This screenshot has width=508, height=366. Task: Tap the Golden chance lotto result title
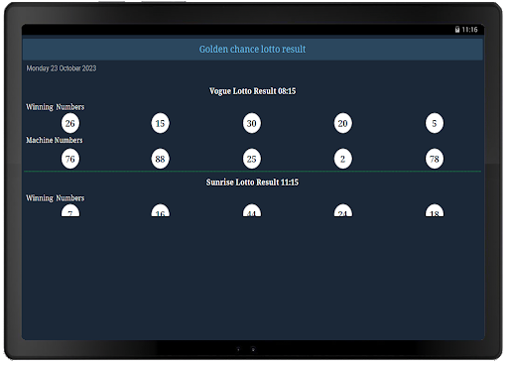tap(252, 50)
